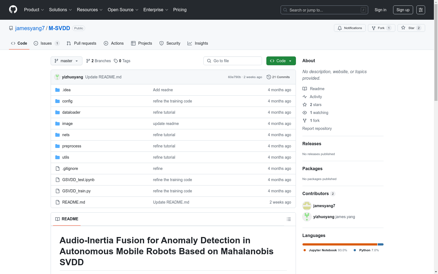This screenshot has width=438, height=274.
Task: Open the image folder icon
Action: pos(57,124)
